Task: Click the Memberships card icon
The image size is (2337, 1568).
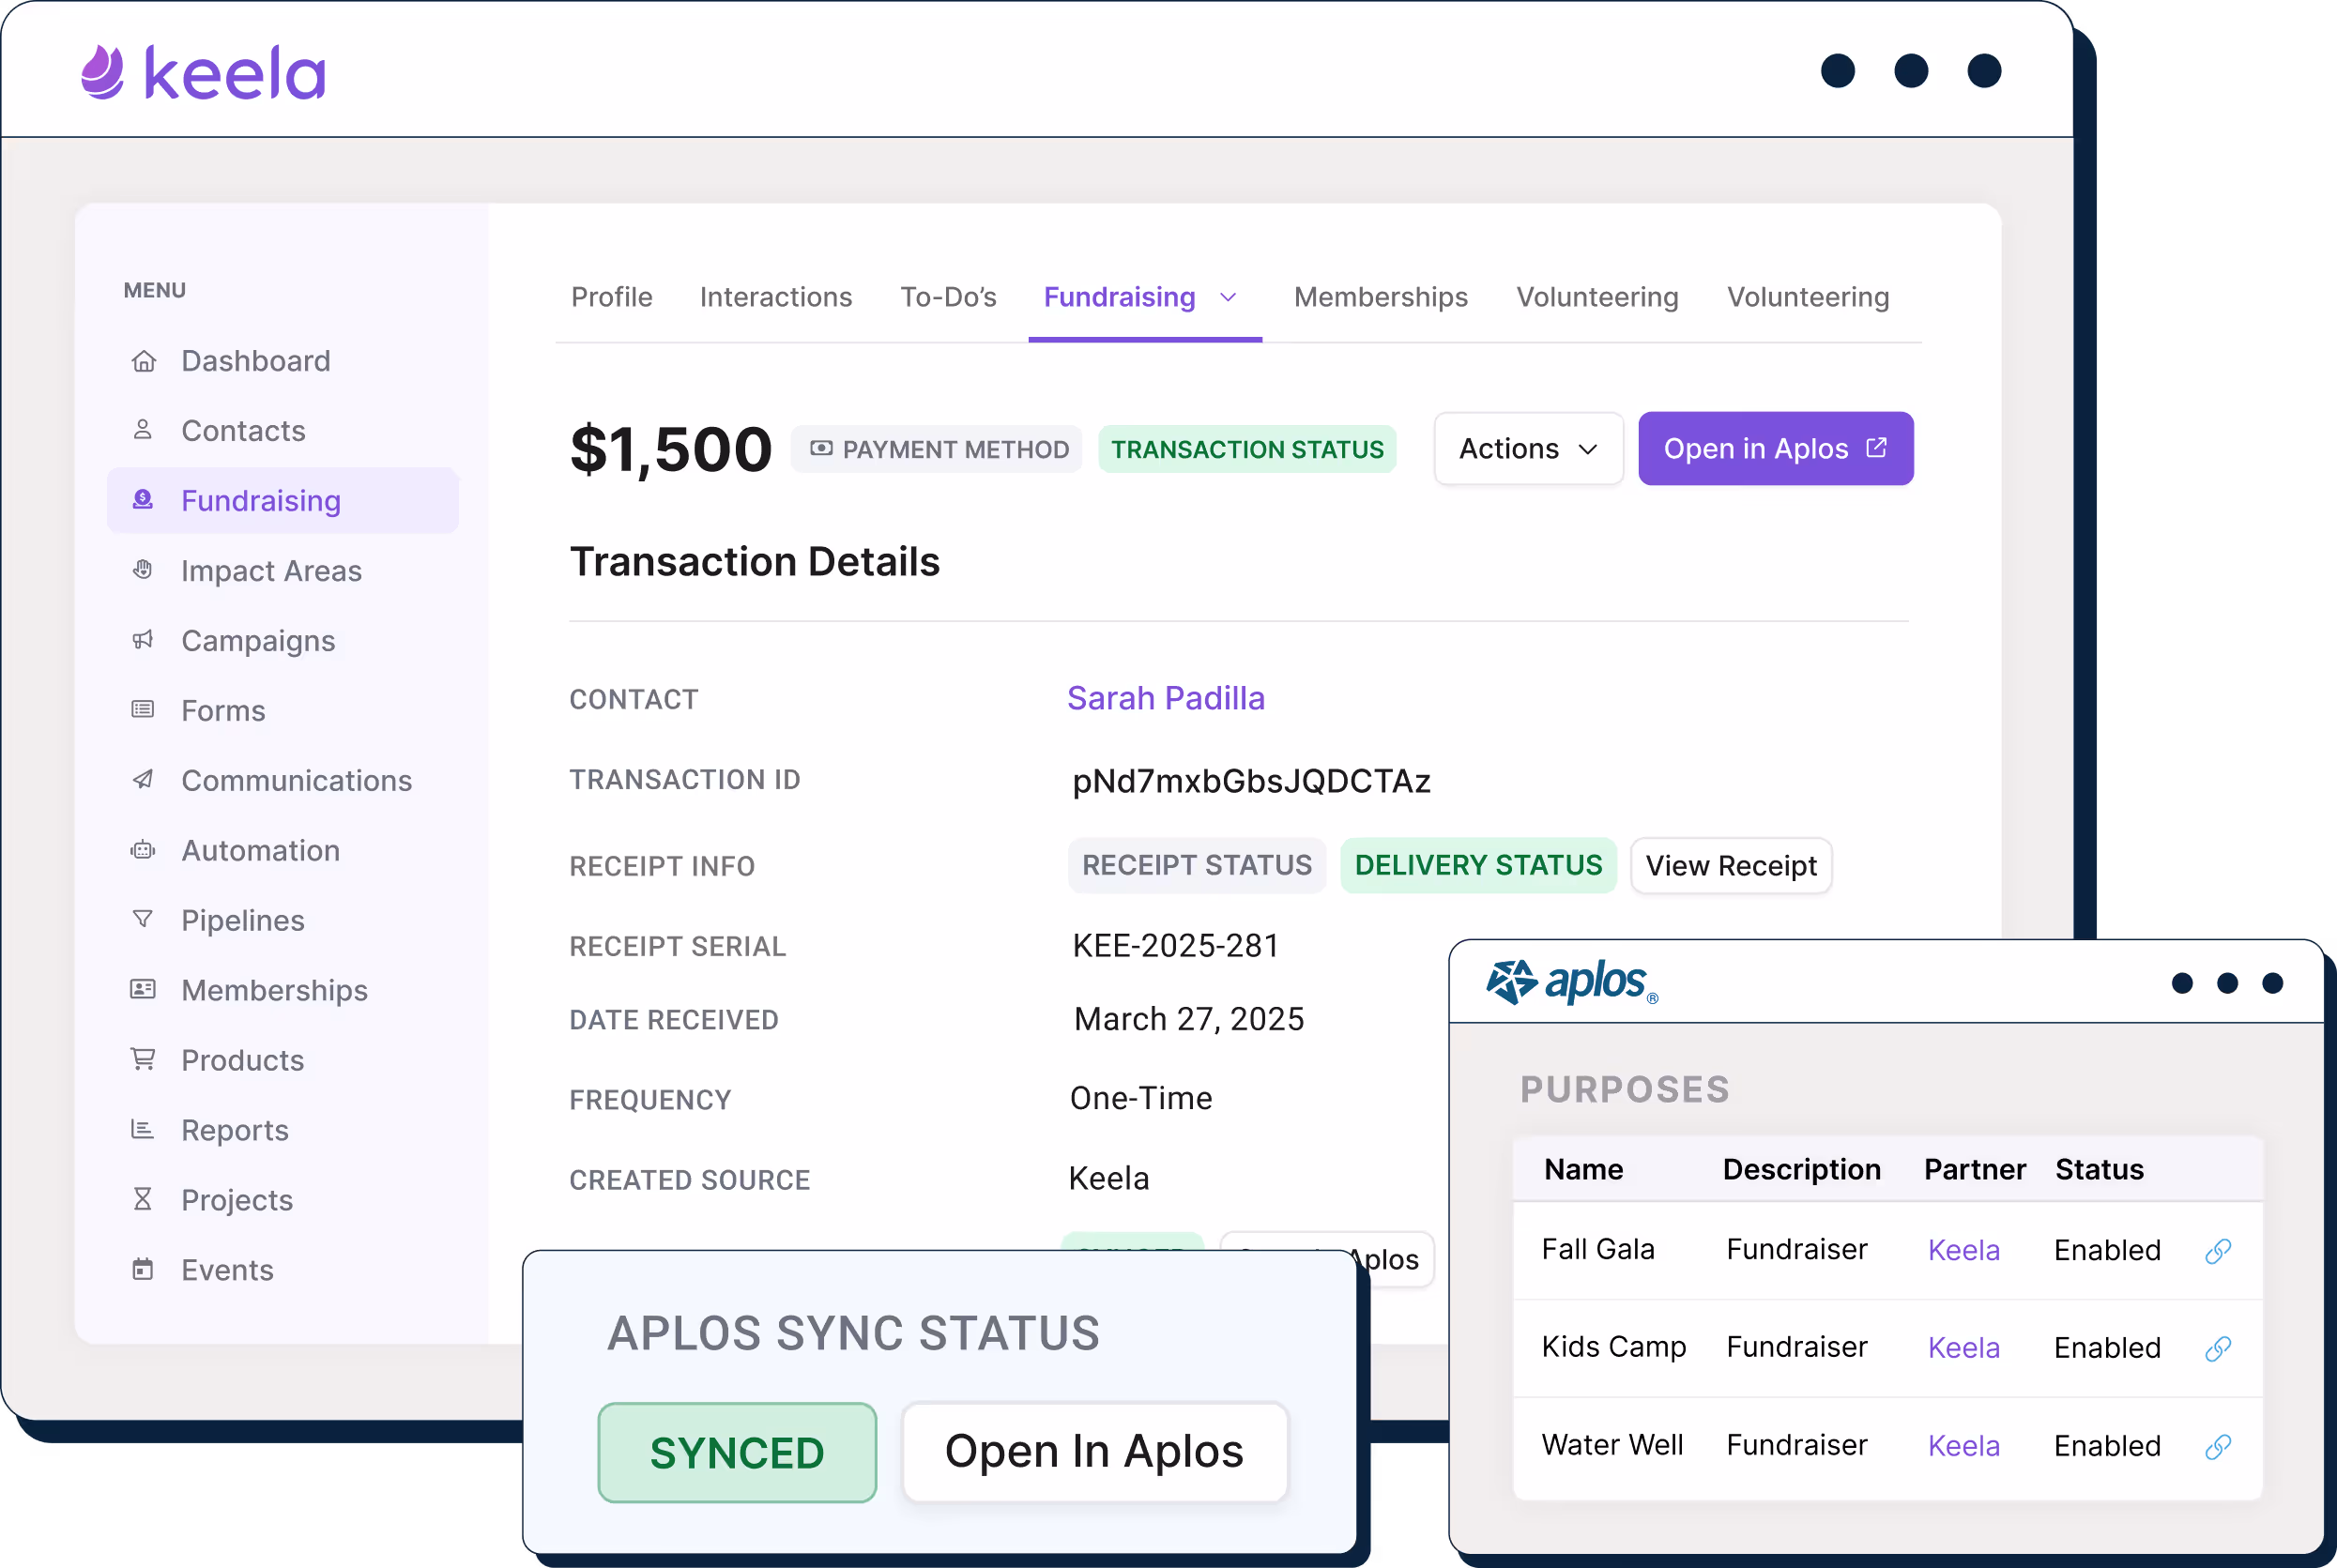Action: click(143, 989)
